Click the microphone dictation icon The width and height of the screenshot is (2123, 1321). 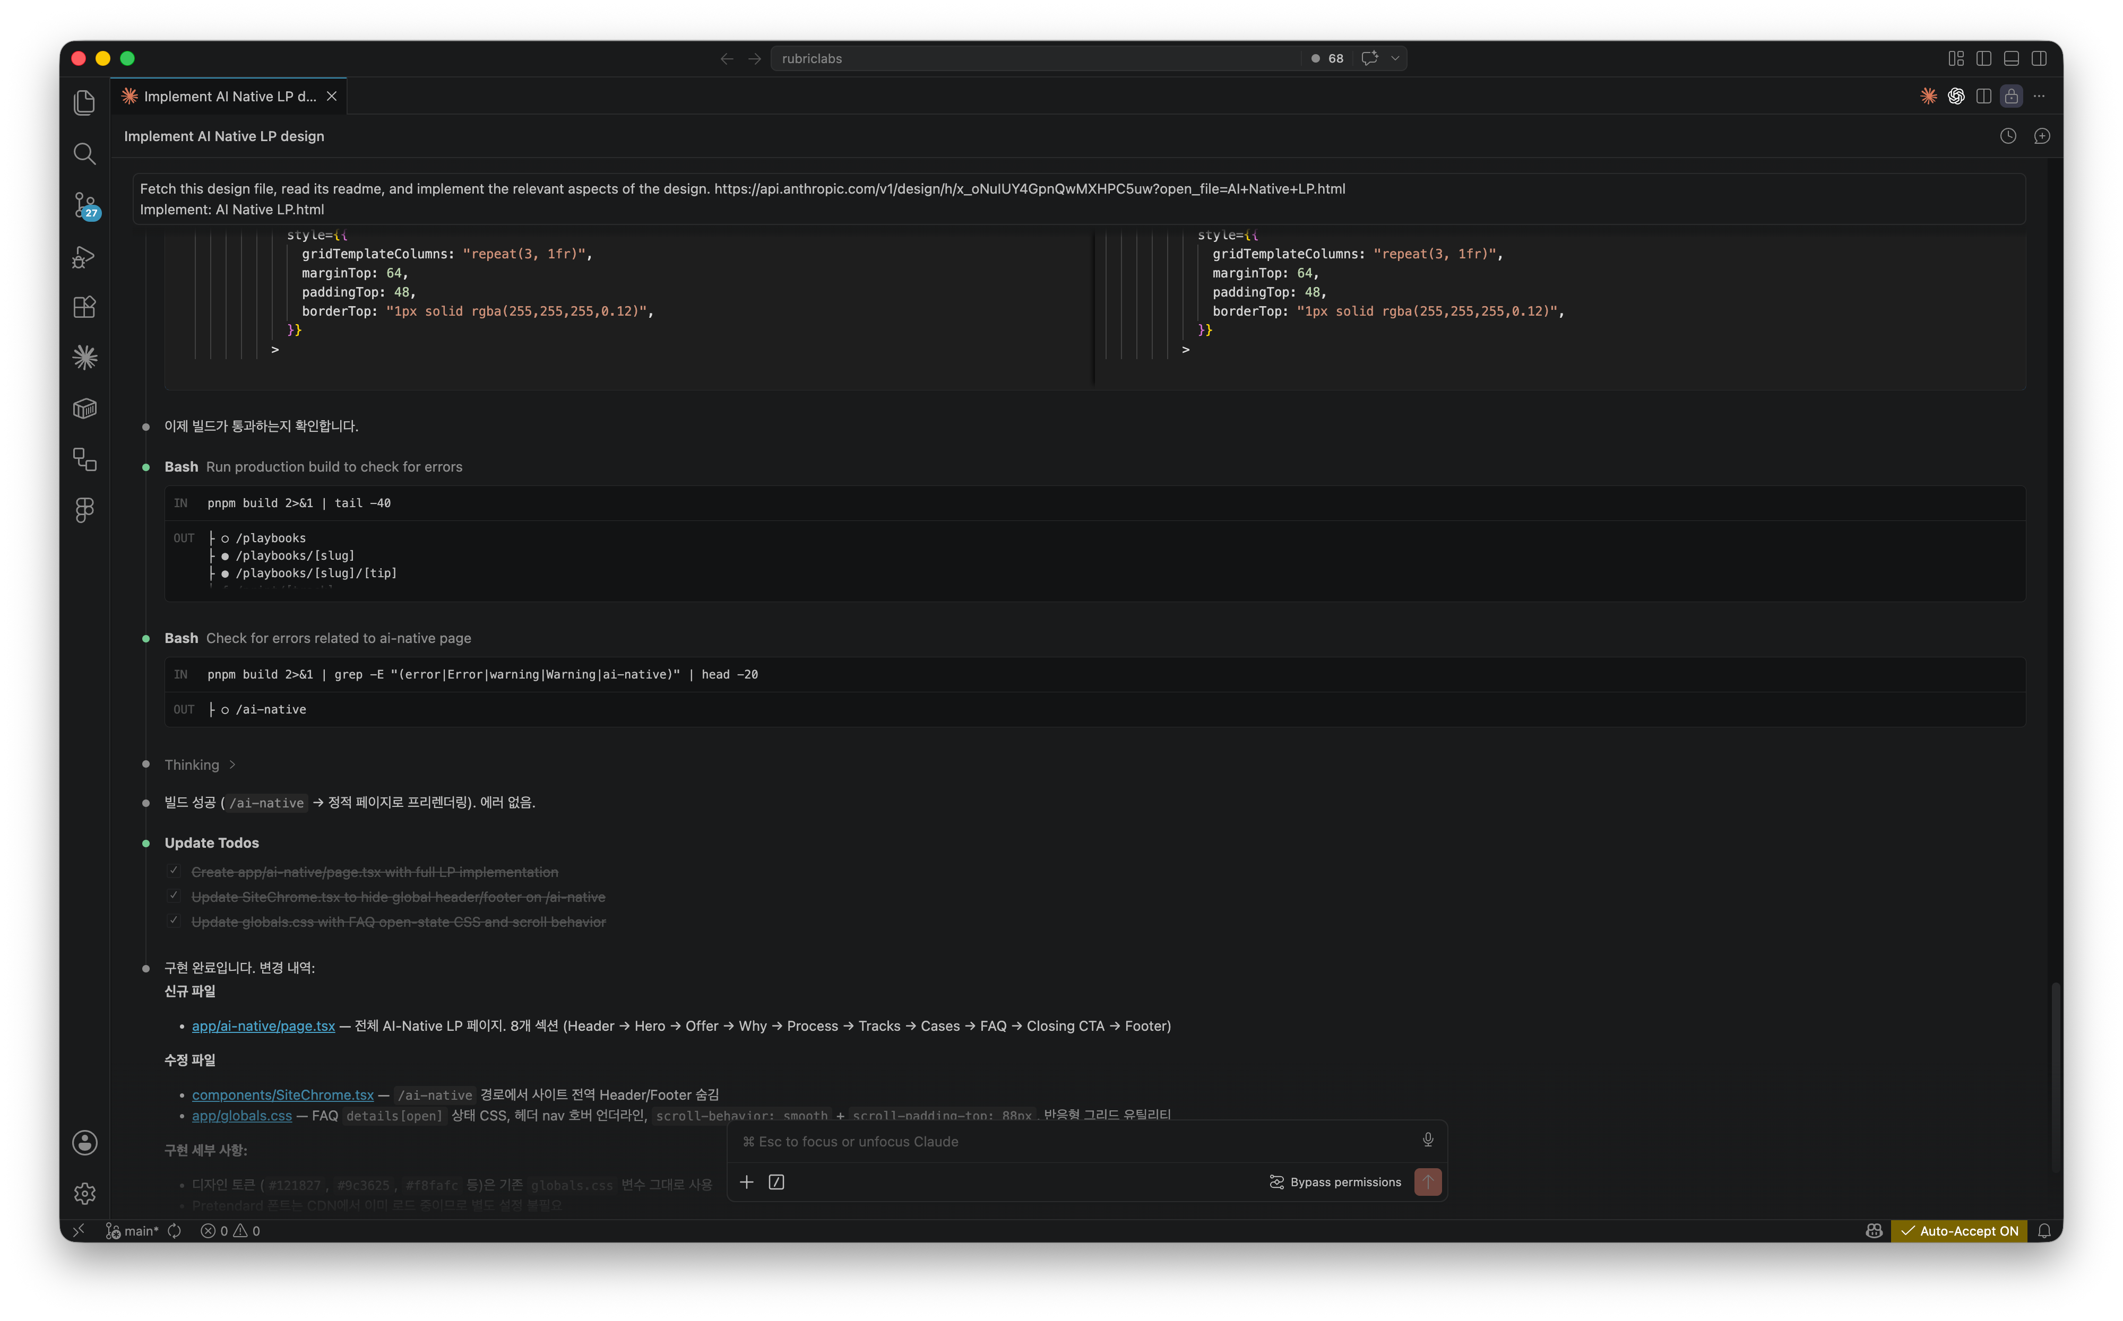1428,1139
